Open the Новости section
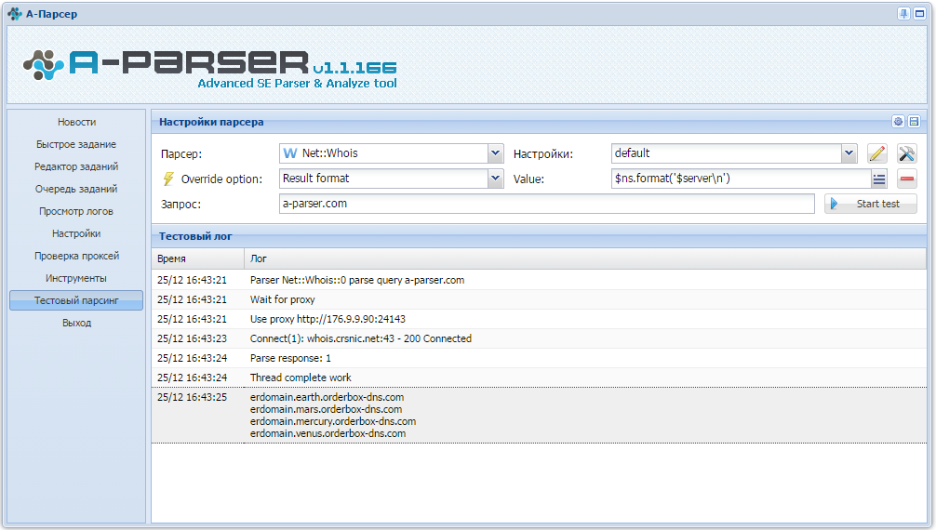The height and width of the screenshot is (530, 936). 76,122
